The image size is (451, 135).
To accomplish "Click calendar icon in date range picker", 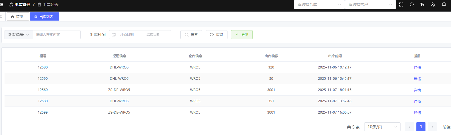I will (114, 35).
